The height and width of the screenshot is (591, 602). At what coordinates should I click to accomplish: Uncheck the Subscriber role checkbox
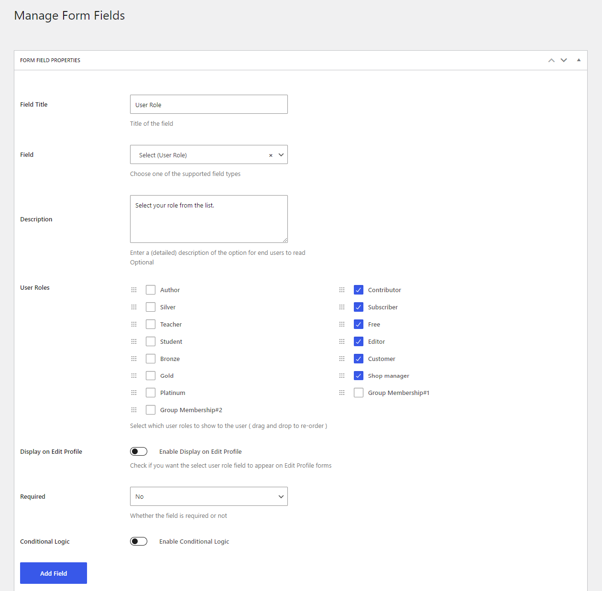(358, 306)
